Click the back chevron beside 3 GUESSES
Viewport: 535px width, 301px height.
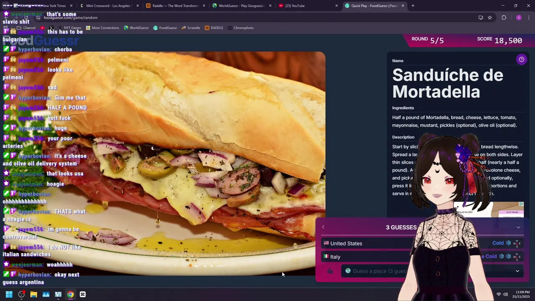[323, 227]
